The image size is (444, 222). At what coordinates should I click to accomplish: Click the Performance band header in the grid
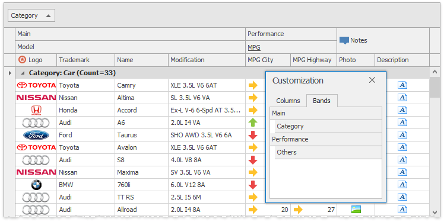[291, 34]
